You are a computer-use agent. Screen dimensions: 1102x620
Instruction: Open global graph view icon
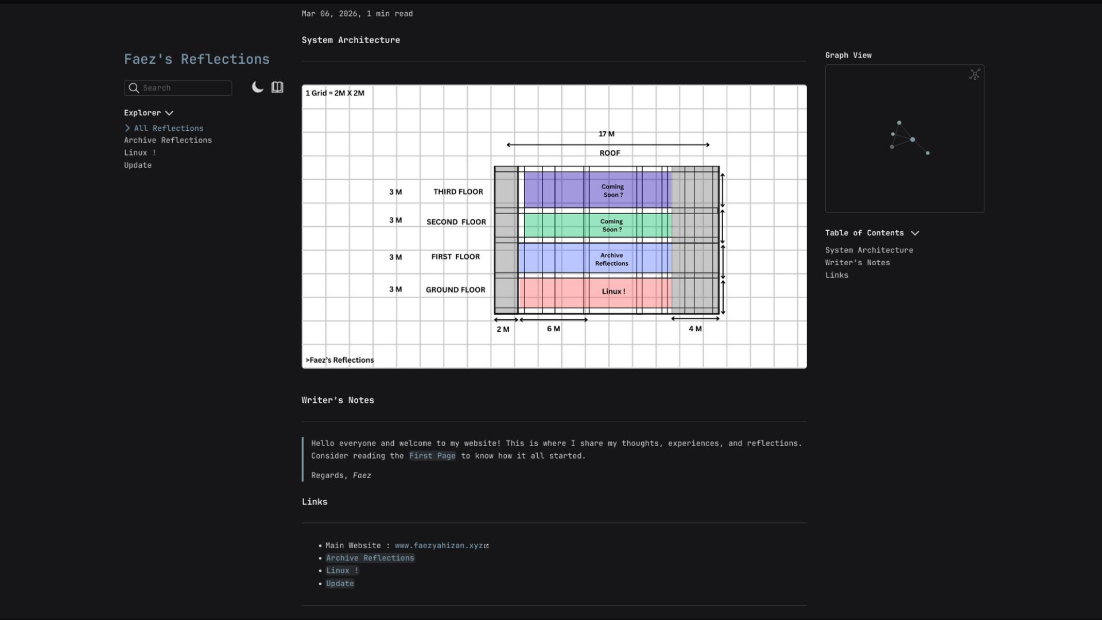click(x=974, y=75)
